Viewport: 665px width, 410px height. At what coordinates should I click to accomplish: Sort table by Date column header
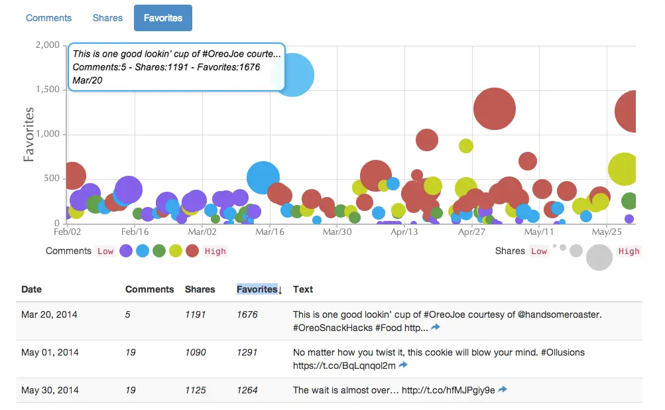(31, 289)
